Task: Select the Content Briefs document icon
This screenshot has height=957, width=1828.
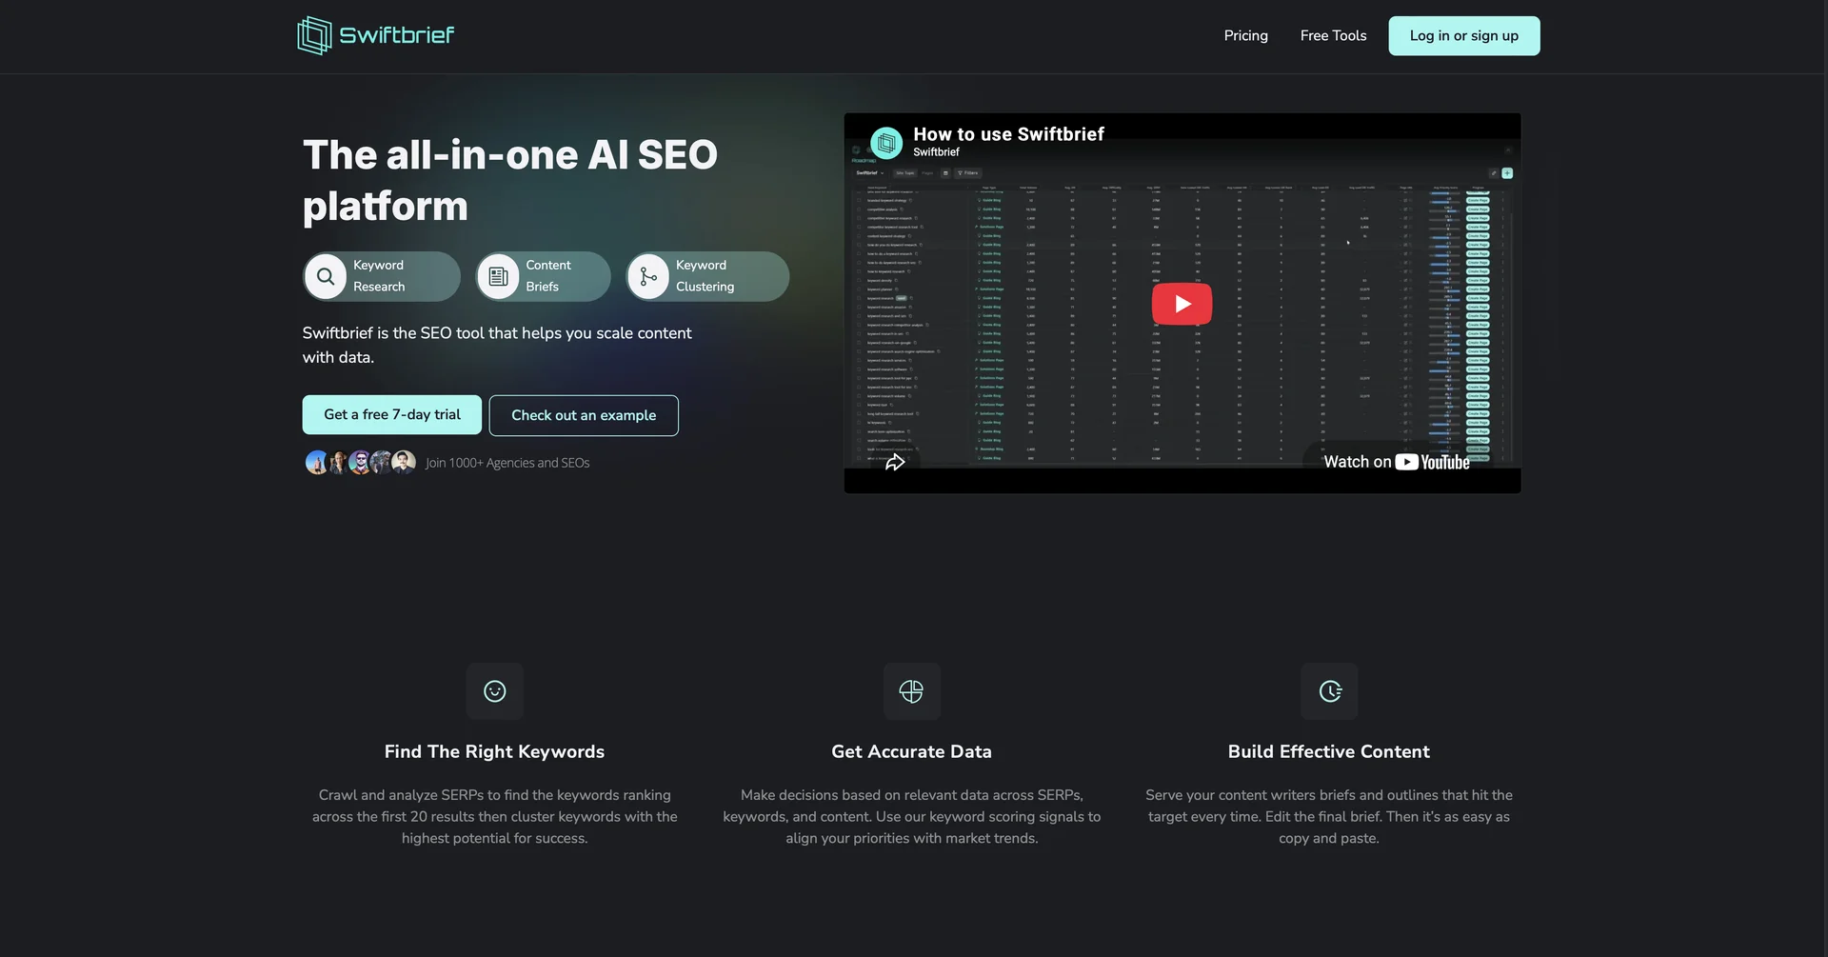Action: pos(498,276)
